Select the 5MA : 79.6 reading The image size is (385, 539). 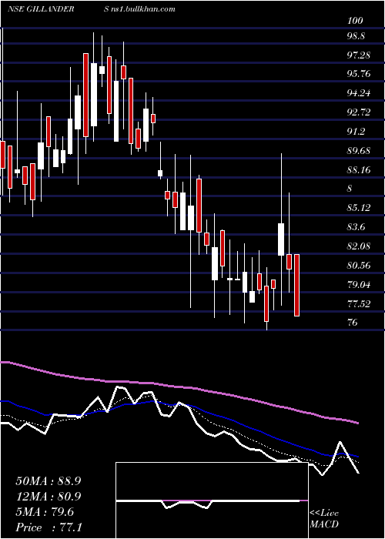[x=45, y=512]
